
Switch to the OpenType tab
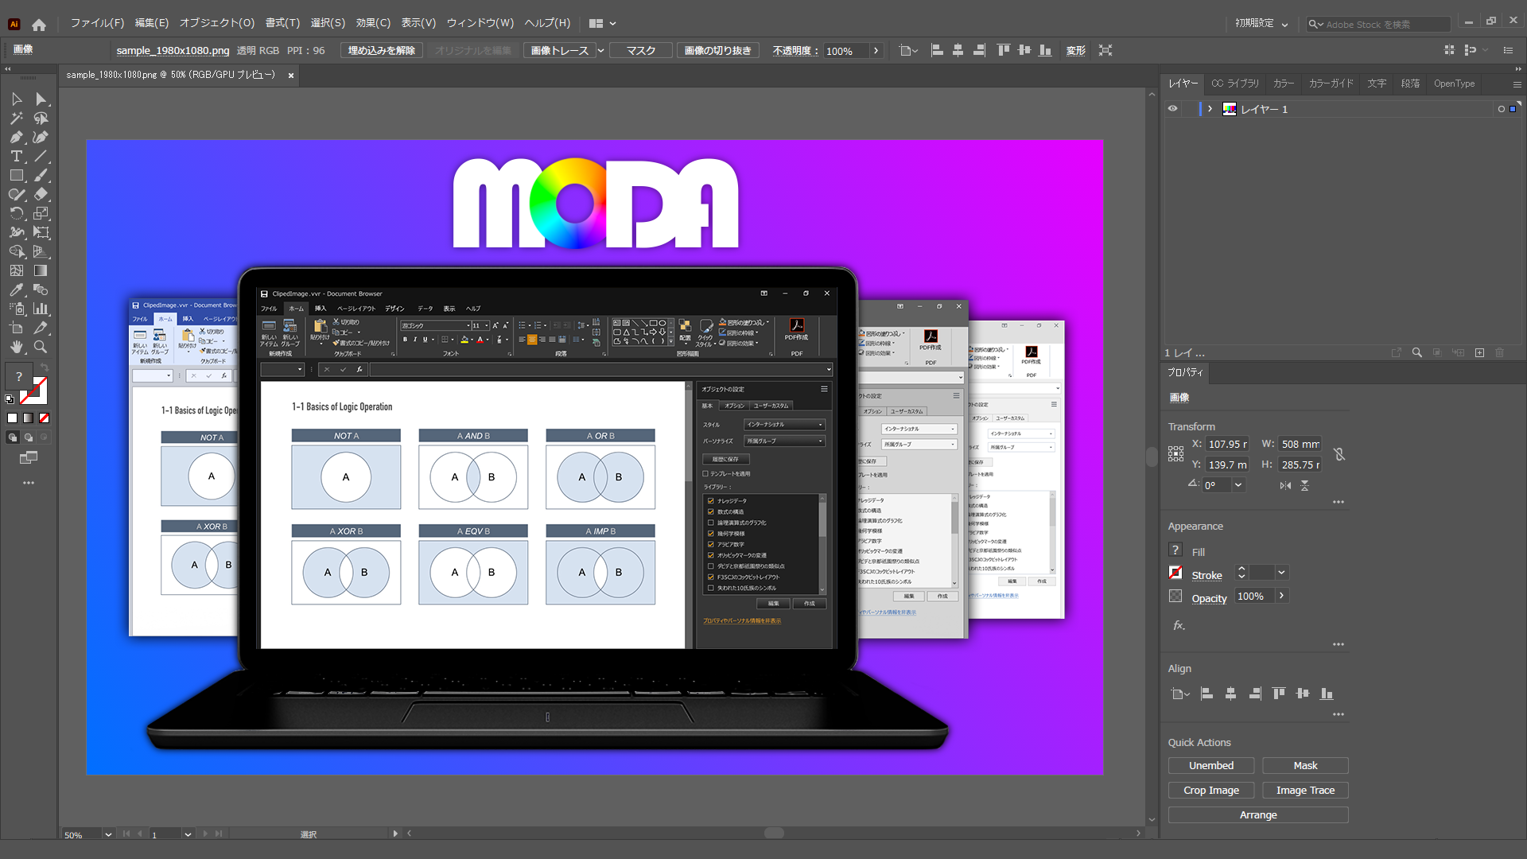[1454, 83]
